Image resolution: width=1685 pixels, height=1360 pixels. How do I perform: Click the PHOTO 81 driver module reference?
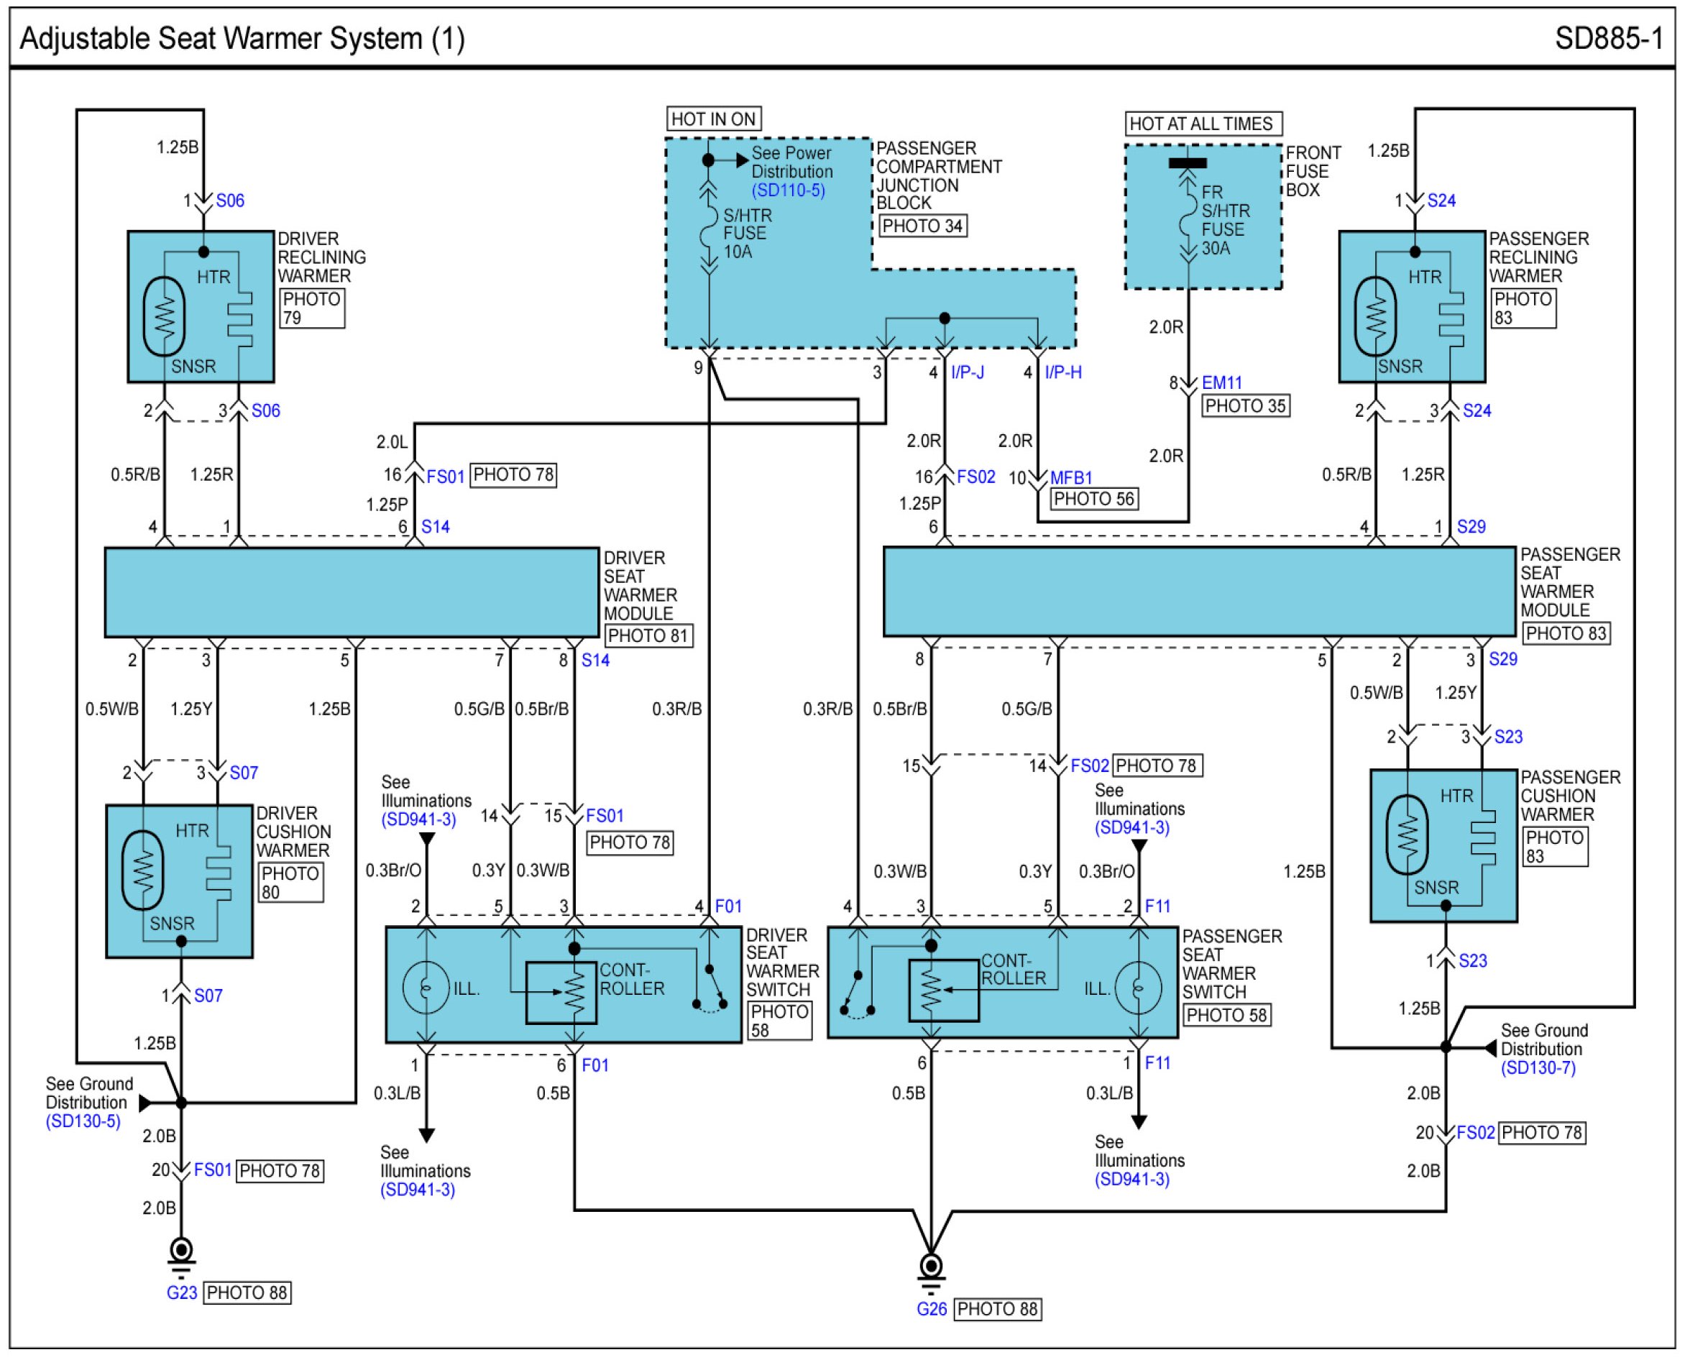click(x=648, y=635)
